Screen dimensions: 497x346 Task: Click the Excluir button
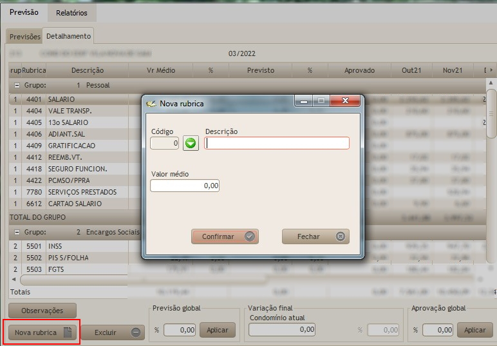pyautogui.click(x=113, y=332)
